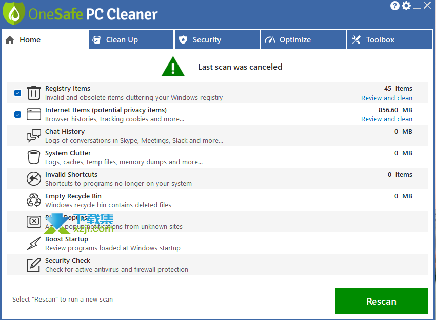The width and height of the screenshot is (436, 320).
Task: Select the Internet Items (potential privacy items) heading
Action: (106, 110)
